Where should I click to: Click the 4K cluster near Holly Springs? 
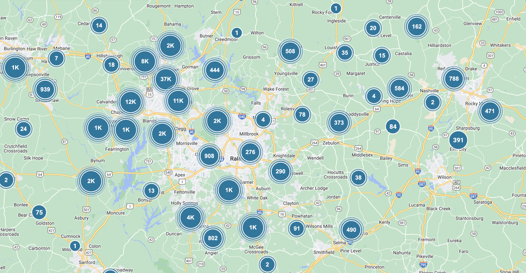191,218
